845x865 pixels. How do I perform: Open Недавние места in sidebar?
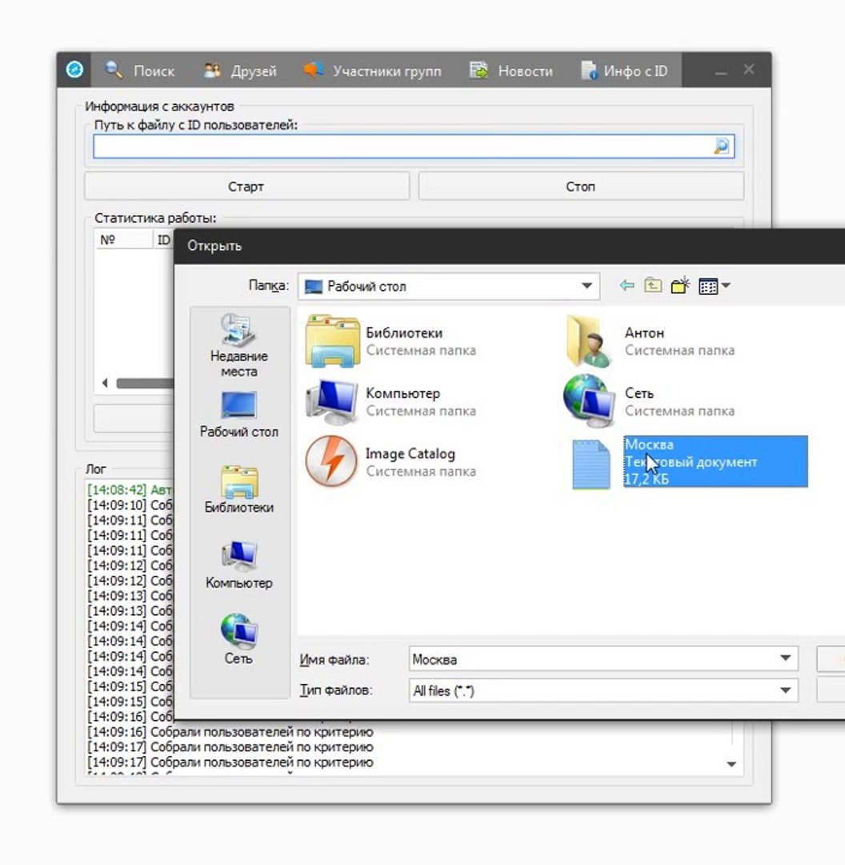(x=238, y=344)
